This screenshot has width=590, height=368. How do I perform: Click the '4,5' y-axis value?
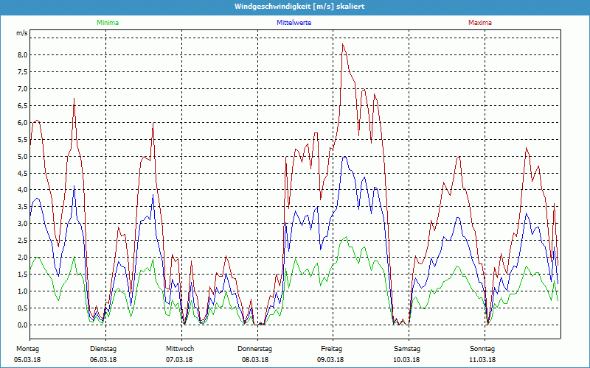22,173
